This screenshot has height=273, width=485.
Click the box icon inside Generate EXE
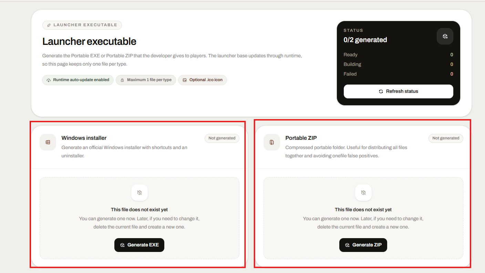click(x=122, y=245)
